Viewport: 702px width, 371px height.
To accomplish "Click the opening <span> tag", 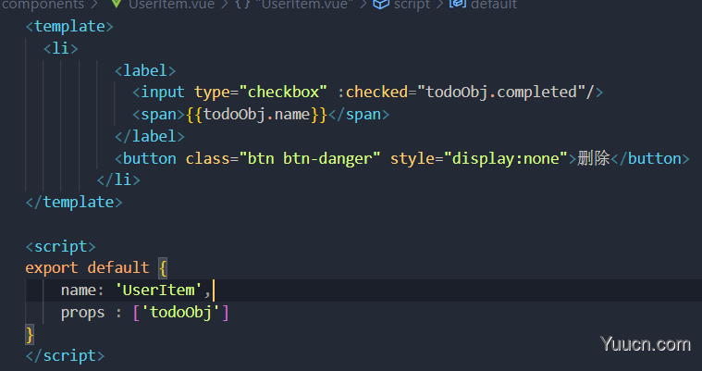I will (x=158, y=114).
